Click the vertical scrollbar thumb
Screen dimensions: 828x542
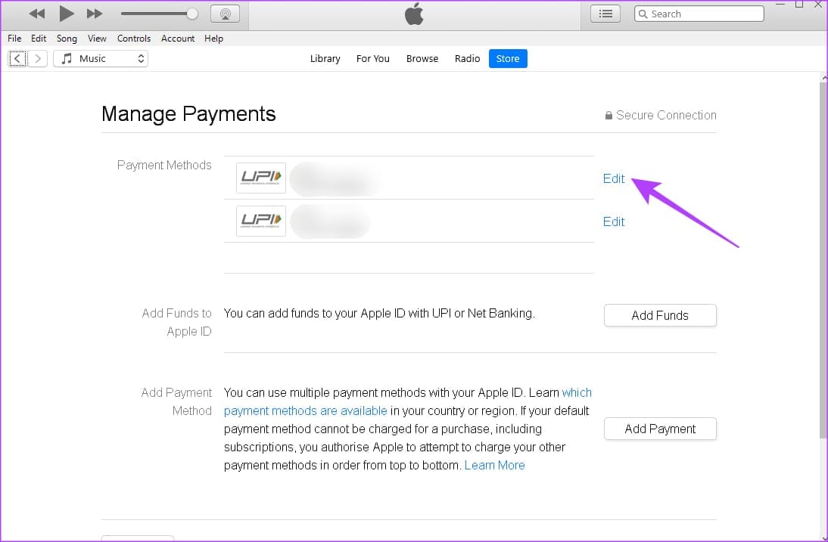pyautogui.click(x=823, y=259)
